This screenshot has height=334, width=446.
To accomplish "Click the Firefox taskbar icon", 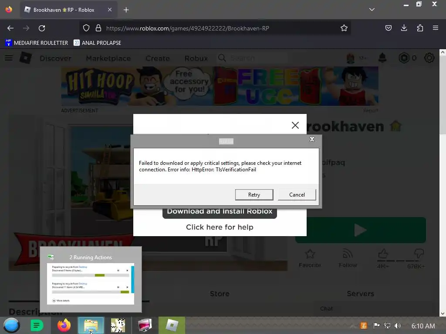I will tap(64, 325).
